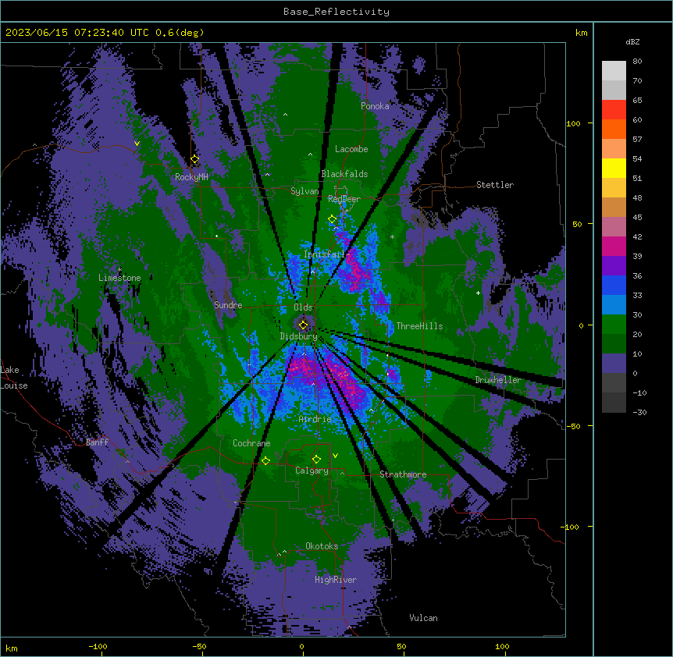The image size is (673, 657).
Task: Click the yellow diamond marker above RockyMH
Action: coord(195,159)
